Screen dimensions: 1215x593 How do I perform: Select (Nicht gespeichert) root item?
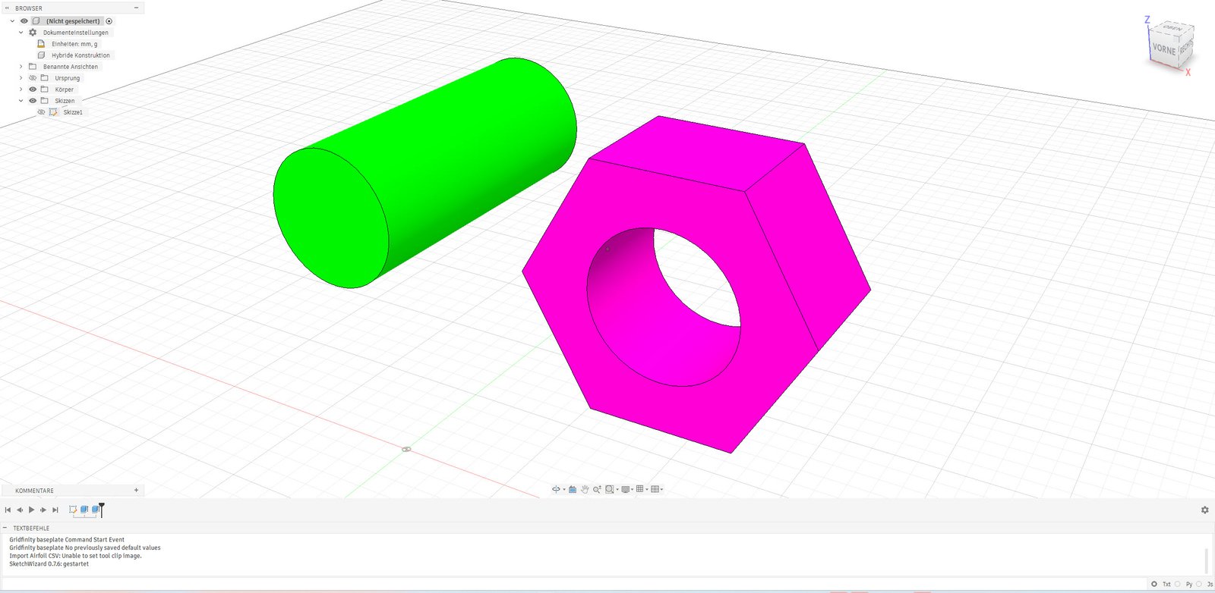[73, 21]
